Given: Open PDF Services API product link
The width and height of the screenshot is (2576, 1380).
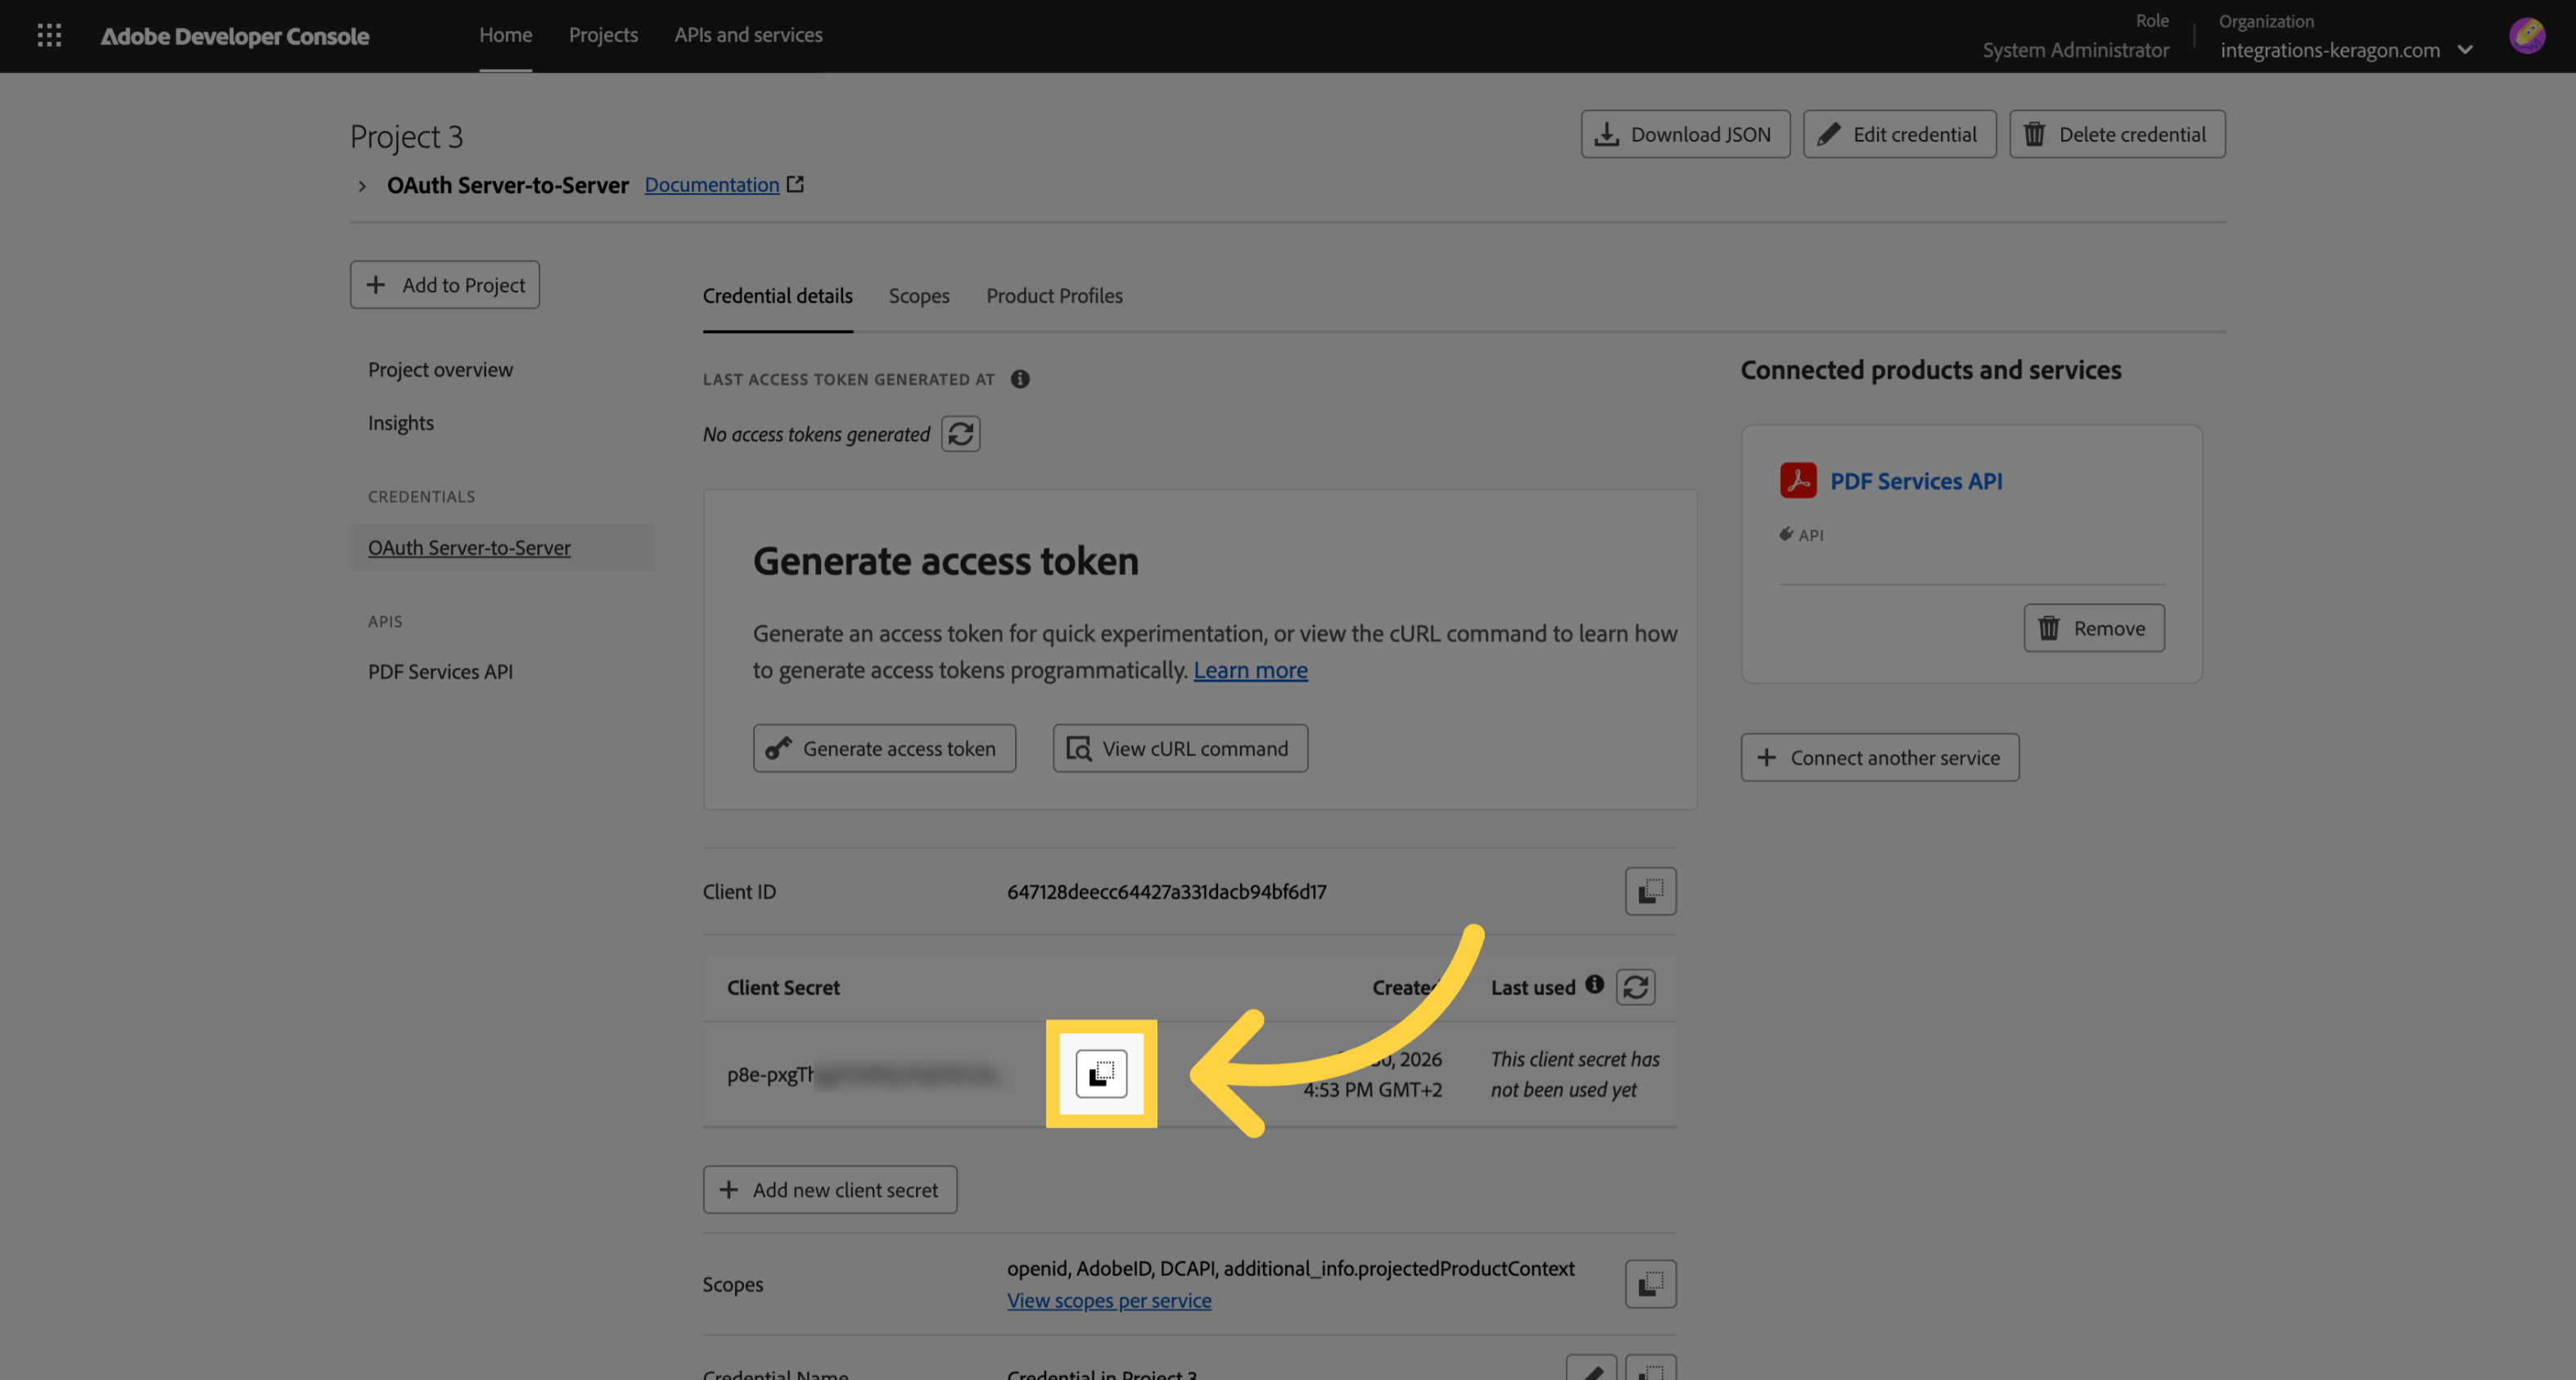Looking at the screenshot, I should [1916, 481].
